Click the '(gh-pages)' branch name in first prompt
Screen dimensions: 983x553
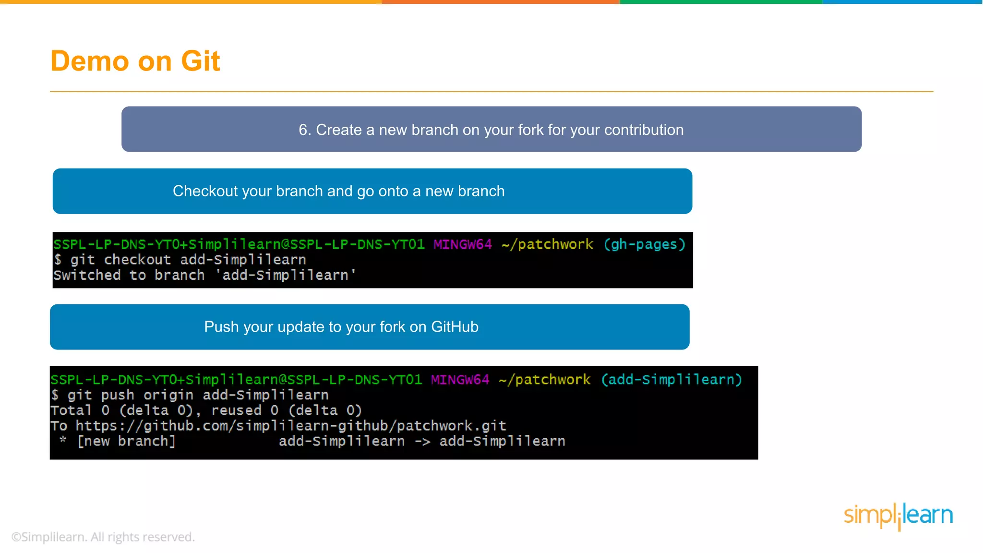point(645,244)
